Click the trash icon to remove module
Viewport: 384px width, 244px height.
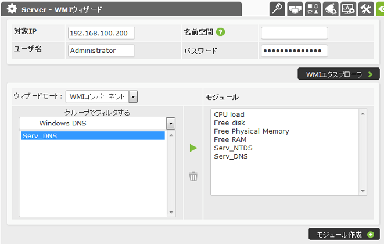(193, 177)
